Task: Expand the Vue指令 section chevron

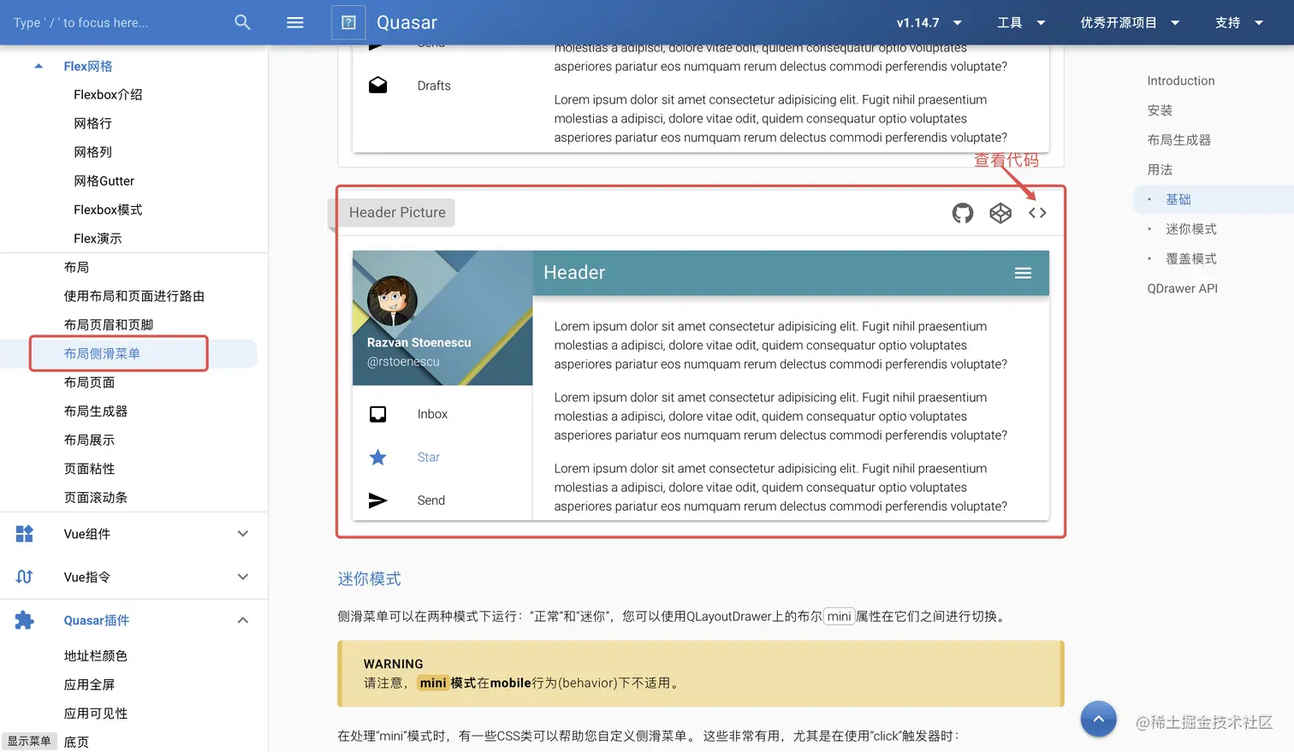Action: click(243, 577)
